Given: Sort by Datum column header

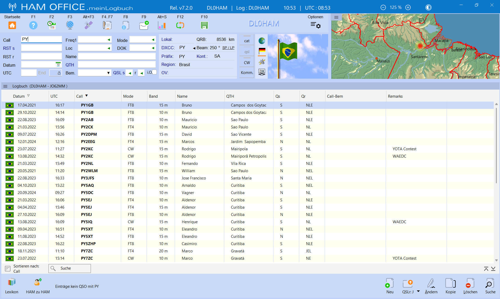Looking at the screenshot, I should pos(19,96).
